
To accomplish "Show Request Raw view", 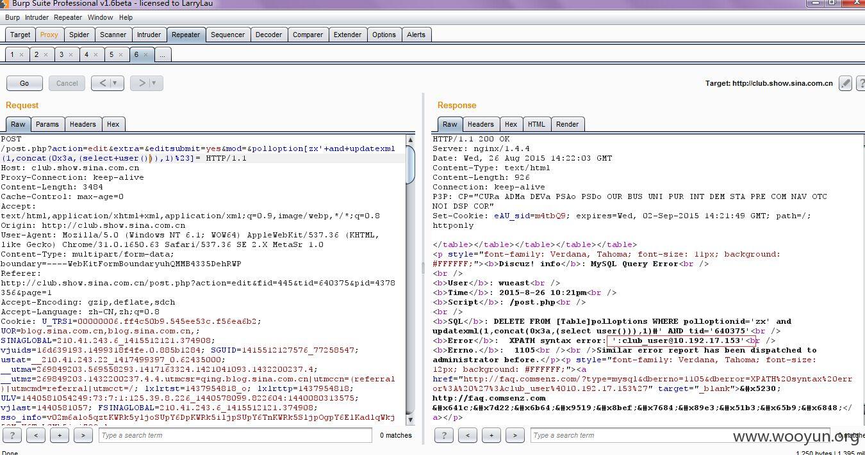I will click(x=18, y=124).
